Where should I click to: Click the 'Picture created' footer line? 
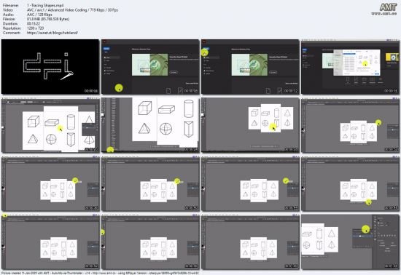pos(100,273)
